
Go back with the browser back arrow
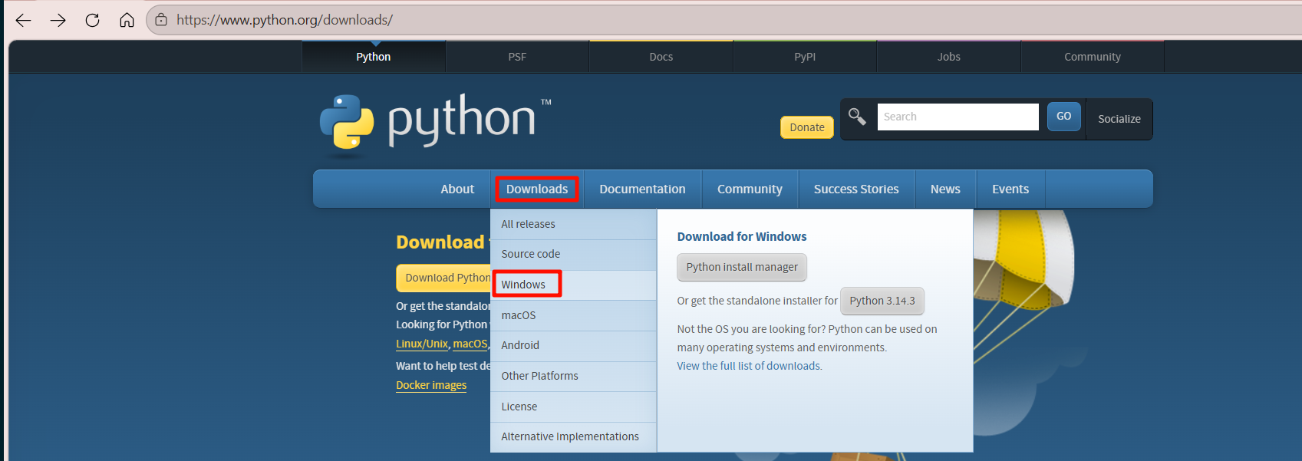(x=24, y=20)
